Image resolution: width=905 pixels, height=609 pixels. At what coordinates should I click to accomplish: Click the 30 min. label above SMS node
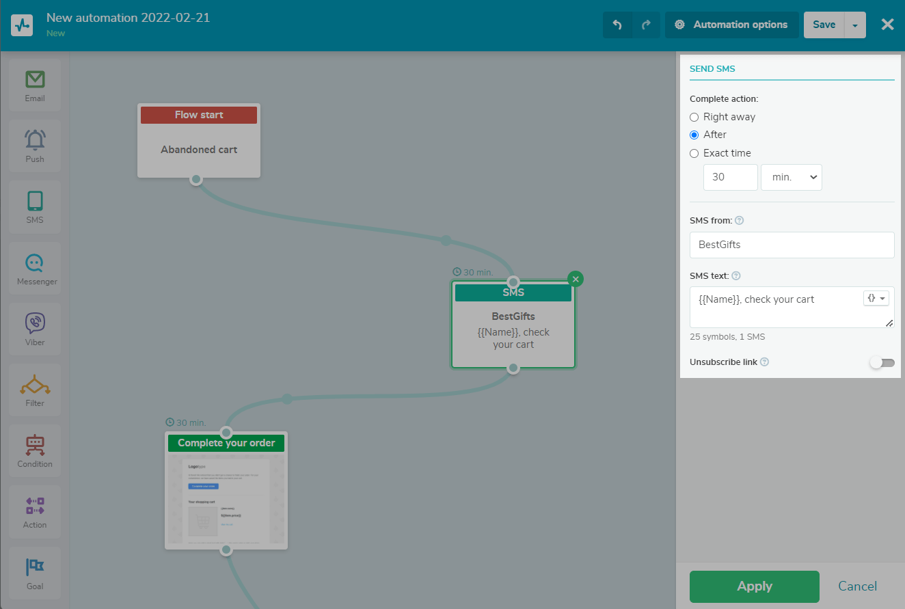pyautogui.click(x=472, y=272)
